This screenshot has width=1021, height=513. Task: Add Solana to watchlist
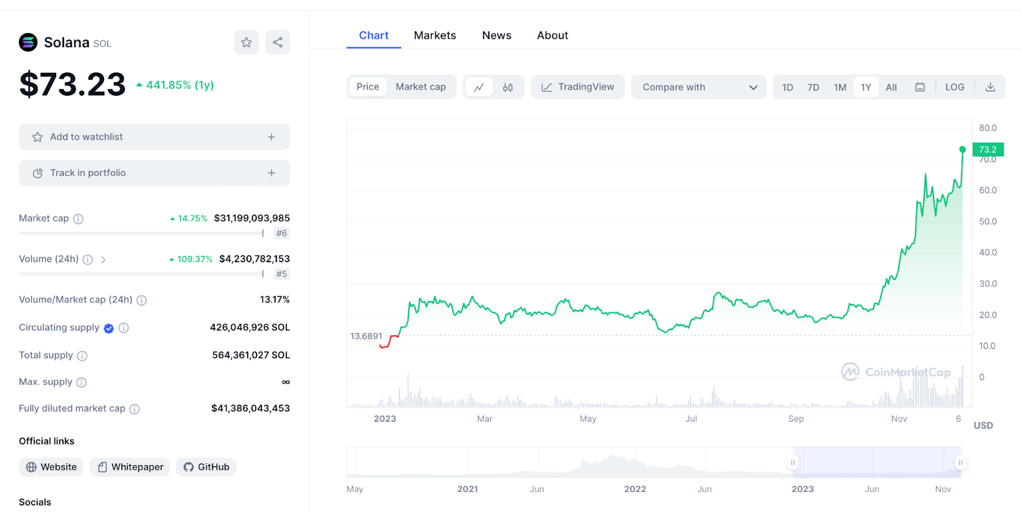tap(154, 137)
